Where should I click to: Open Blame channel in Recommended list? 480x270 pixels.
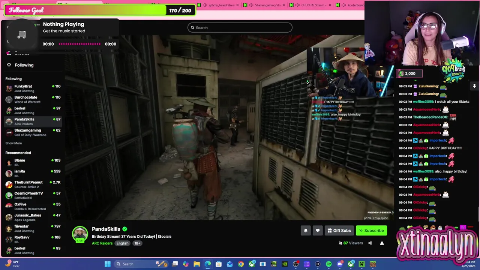(x=33, y=162)
